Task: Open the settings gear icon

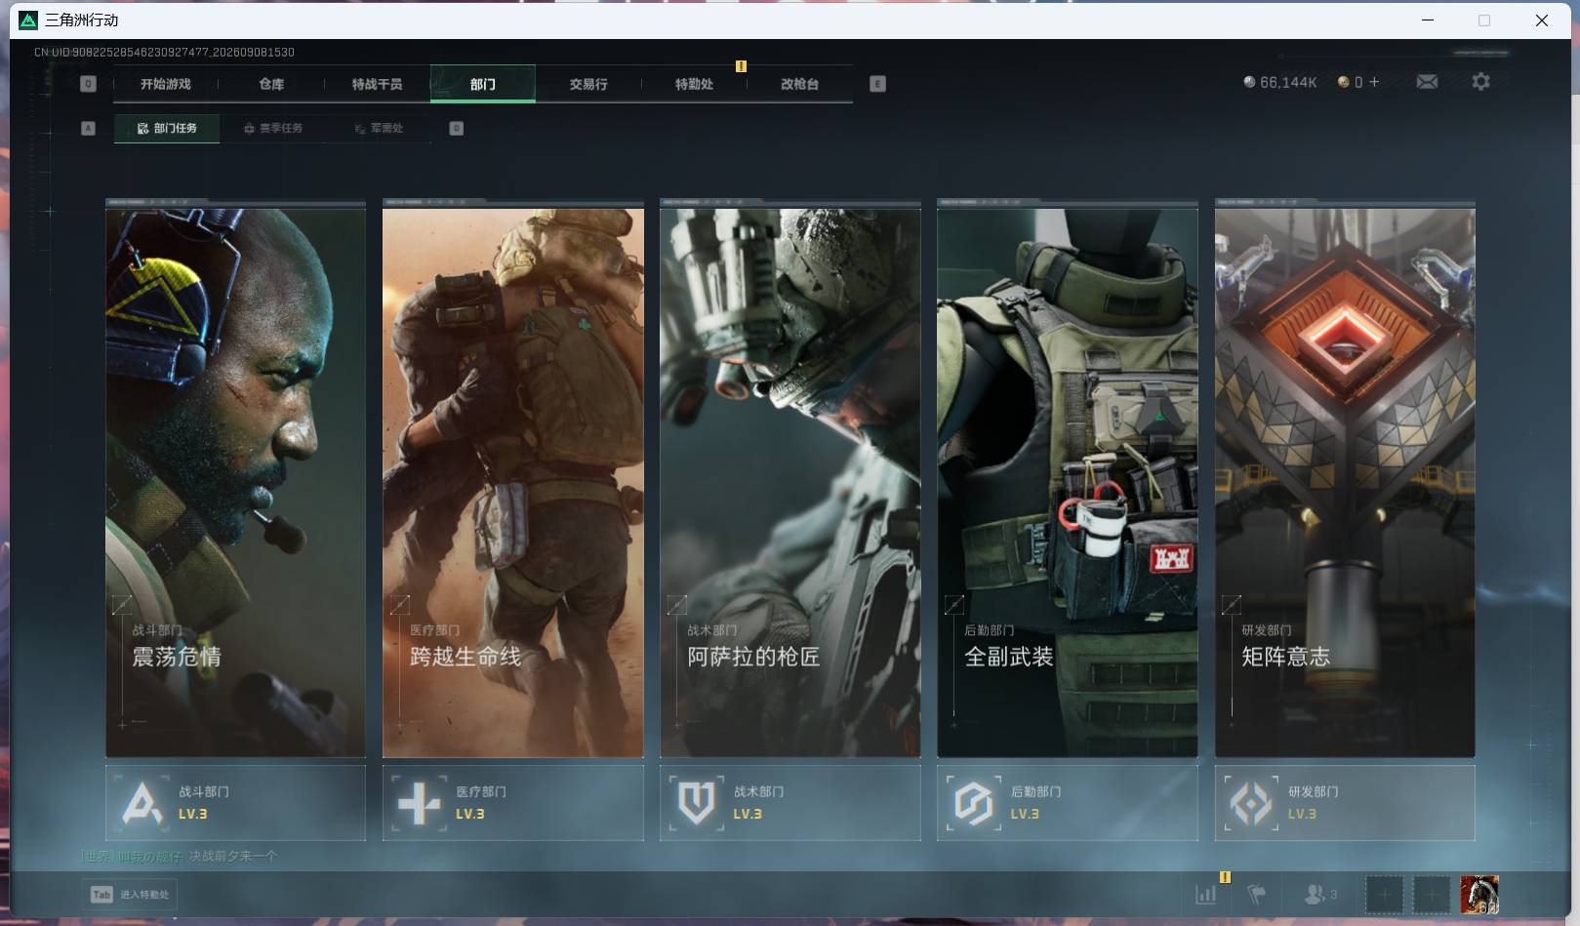Action: 1480,82
